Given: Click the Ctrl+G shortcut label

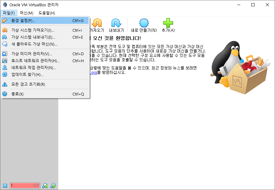Looking at the screenshot, I should coord(78,21).
